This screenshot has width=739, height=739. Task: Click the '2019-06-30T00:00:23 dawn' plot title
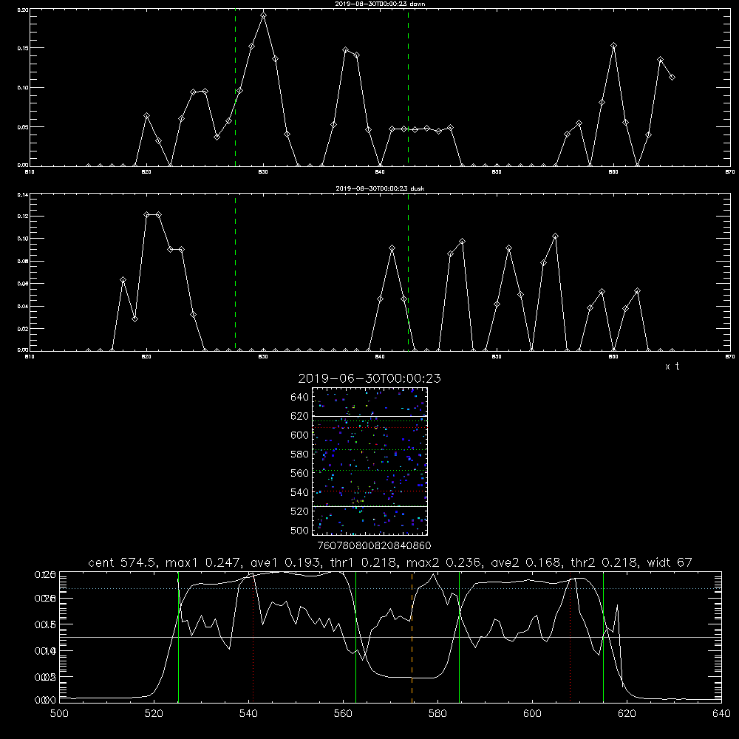[380, 4]
